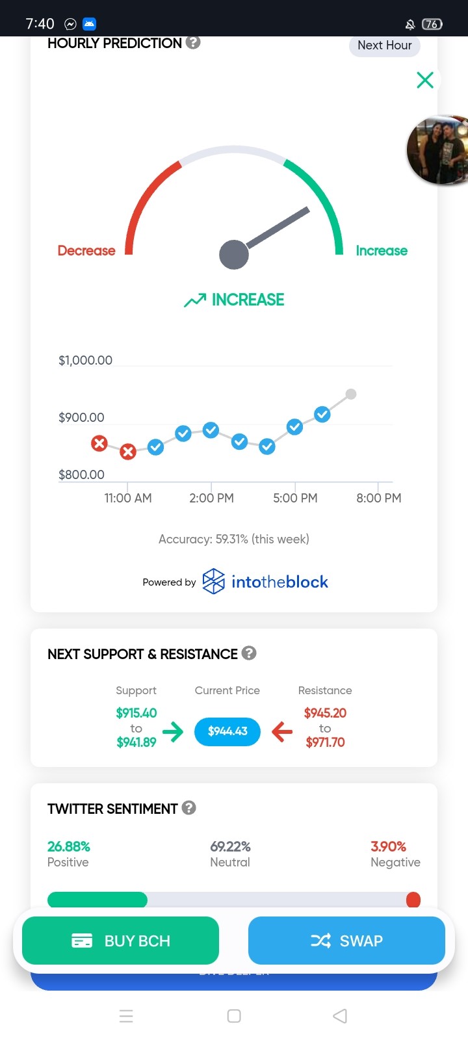Tap the grey upcoming prediction point

coord(351,394)
